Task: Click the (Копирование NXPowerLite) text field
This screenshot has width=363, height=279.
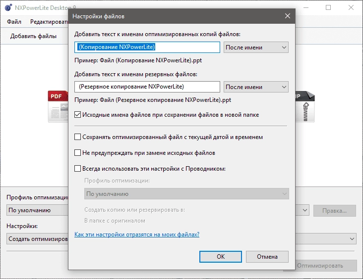Action: click(x=147, y=47)
